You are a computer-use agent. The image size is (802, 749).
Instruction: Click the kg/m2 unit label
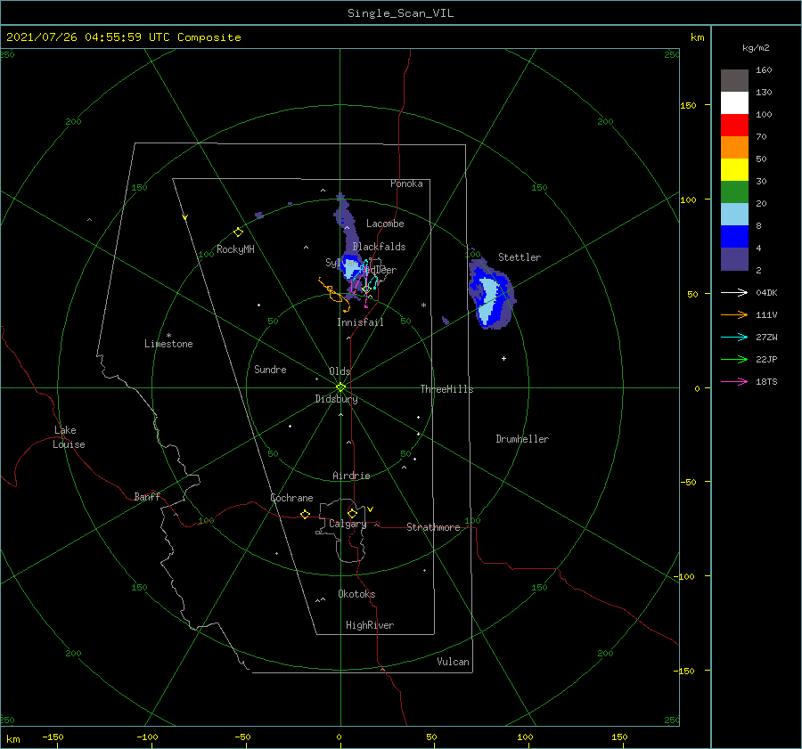coord(756,48)
